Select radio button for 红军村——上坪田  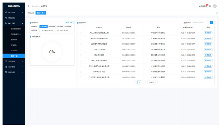(81, 50)
